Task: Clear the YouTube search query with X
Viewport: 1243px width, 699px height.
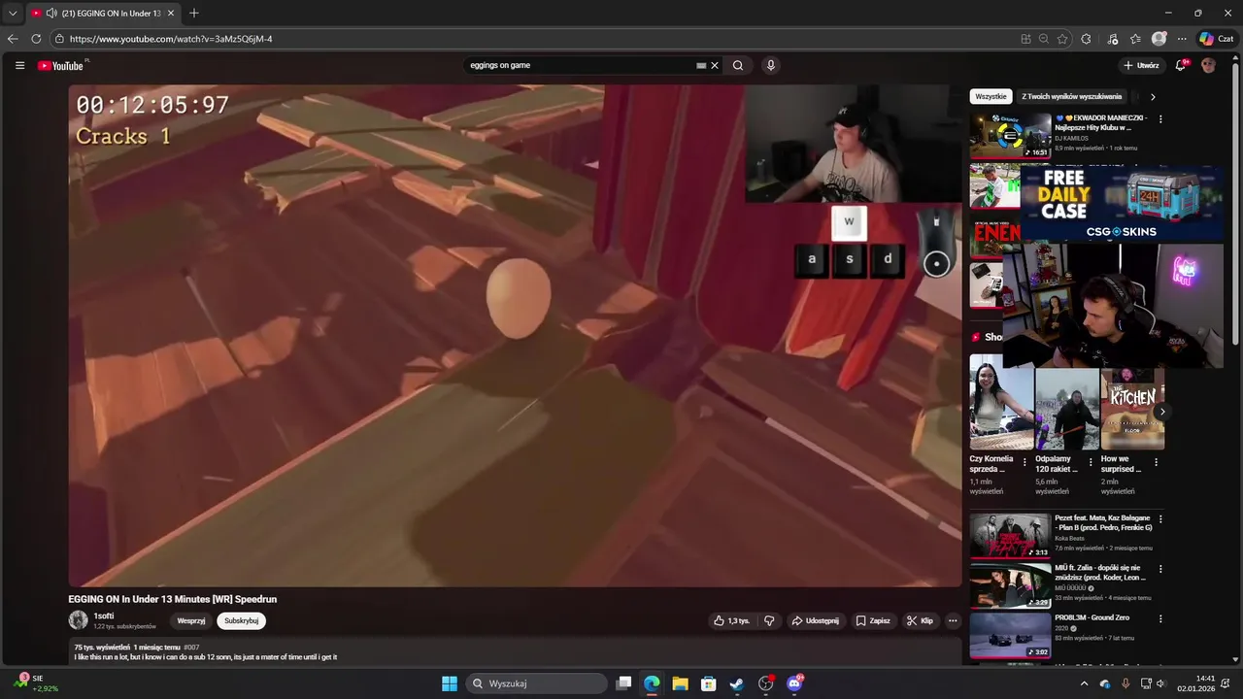Action: [715, 65]
